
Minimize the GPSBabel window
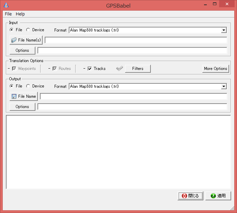point(205,4)
